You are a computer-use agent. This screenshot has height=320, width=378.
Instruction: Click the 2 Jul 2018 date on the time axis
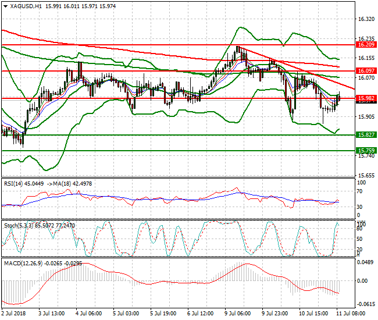click(x=13, y=314)
